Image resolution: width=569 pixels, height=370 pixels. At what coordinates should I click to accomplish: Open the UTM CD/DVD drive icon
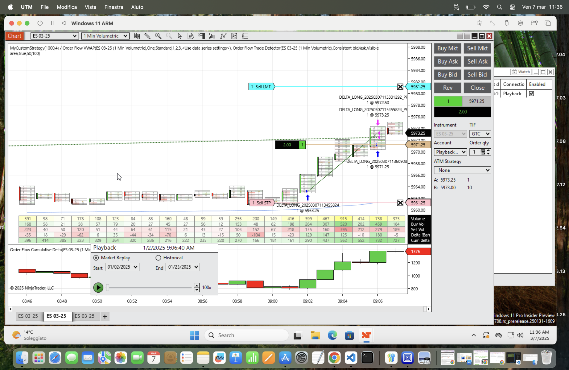[x=520, y=23]
